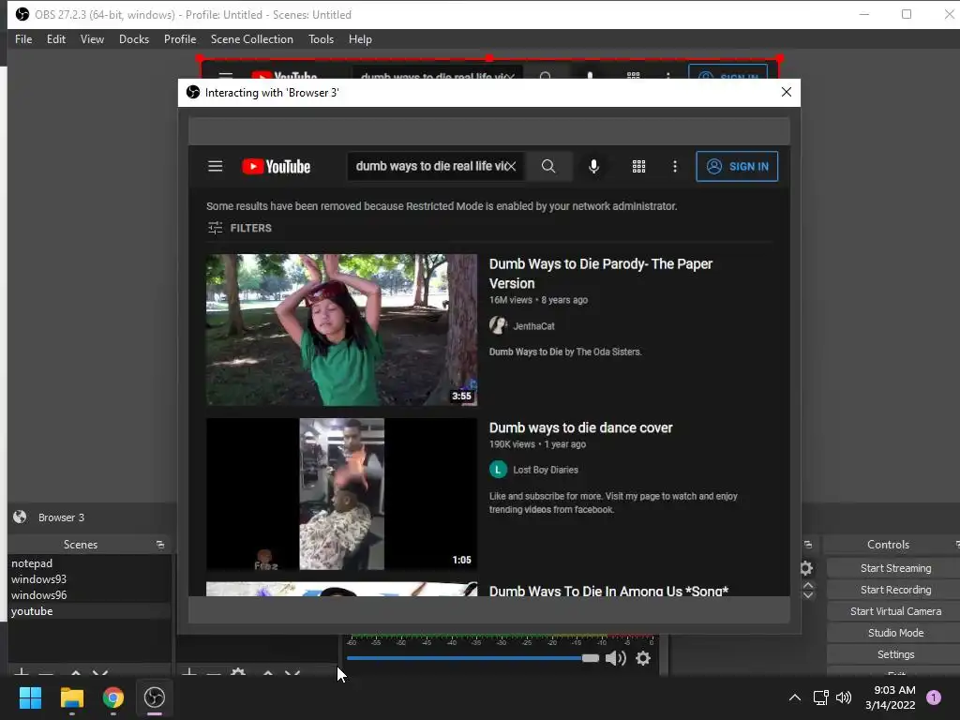This screenshot has height=720, width=960.
Task: Click the YouTube search magnifier button
Action: 547,167
